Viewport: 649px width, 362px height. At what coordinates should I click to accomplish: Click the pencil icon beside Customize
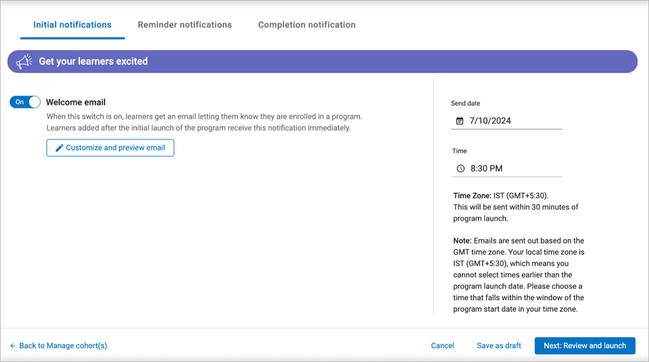coord(59,148)
